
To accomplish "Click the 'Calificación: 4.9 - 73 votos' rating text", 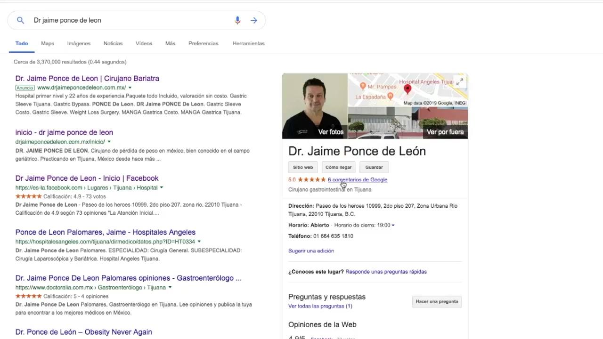I will [x=74, y=196].
